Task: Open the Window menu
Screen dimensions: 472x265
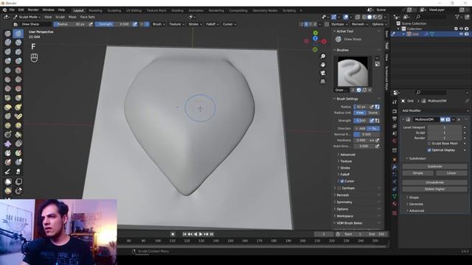Action: click(48, 10)
